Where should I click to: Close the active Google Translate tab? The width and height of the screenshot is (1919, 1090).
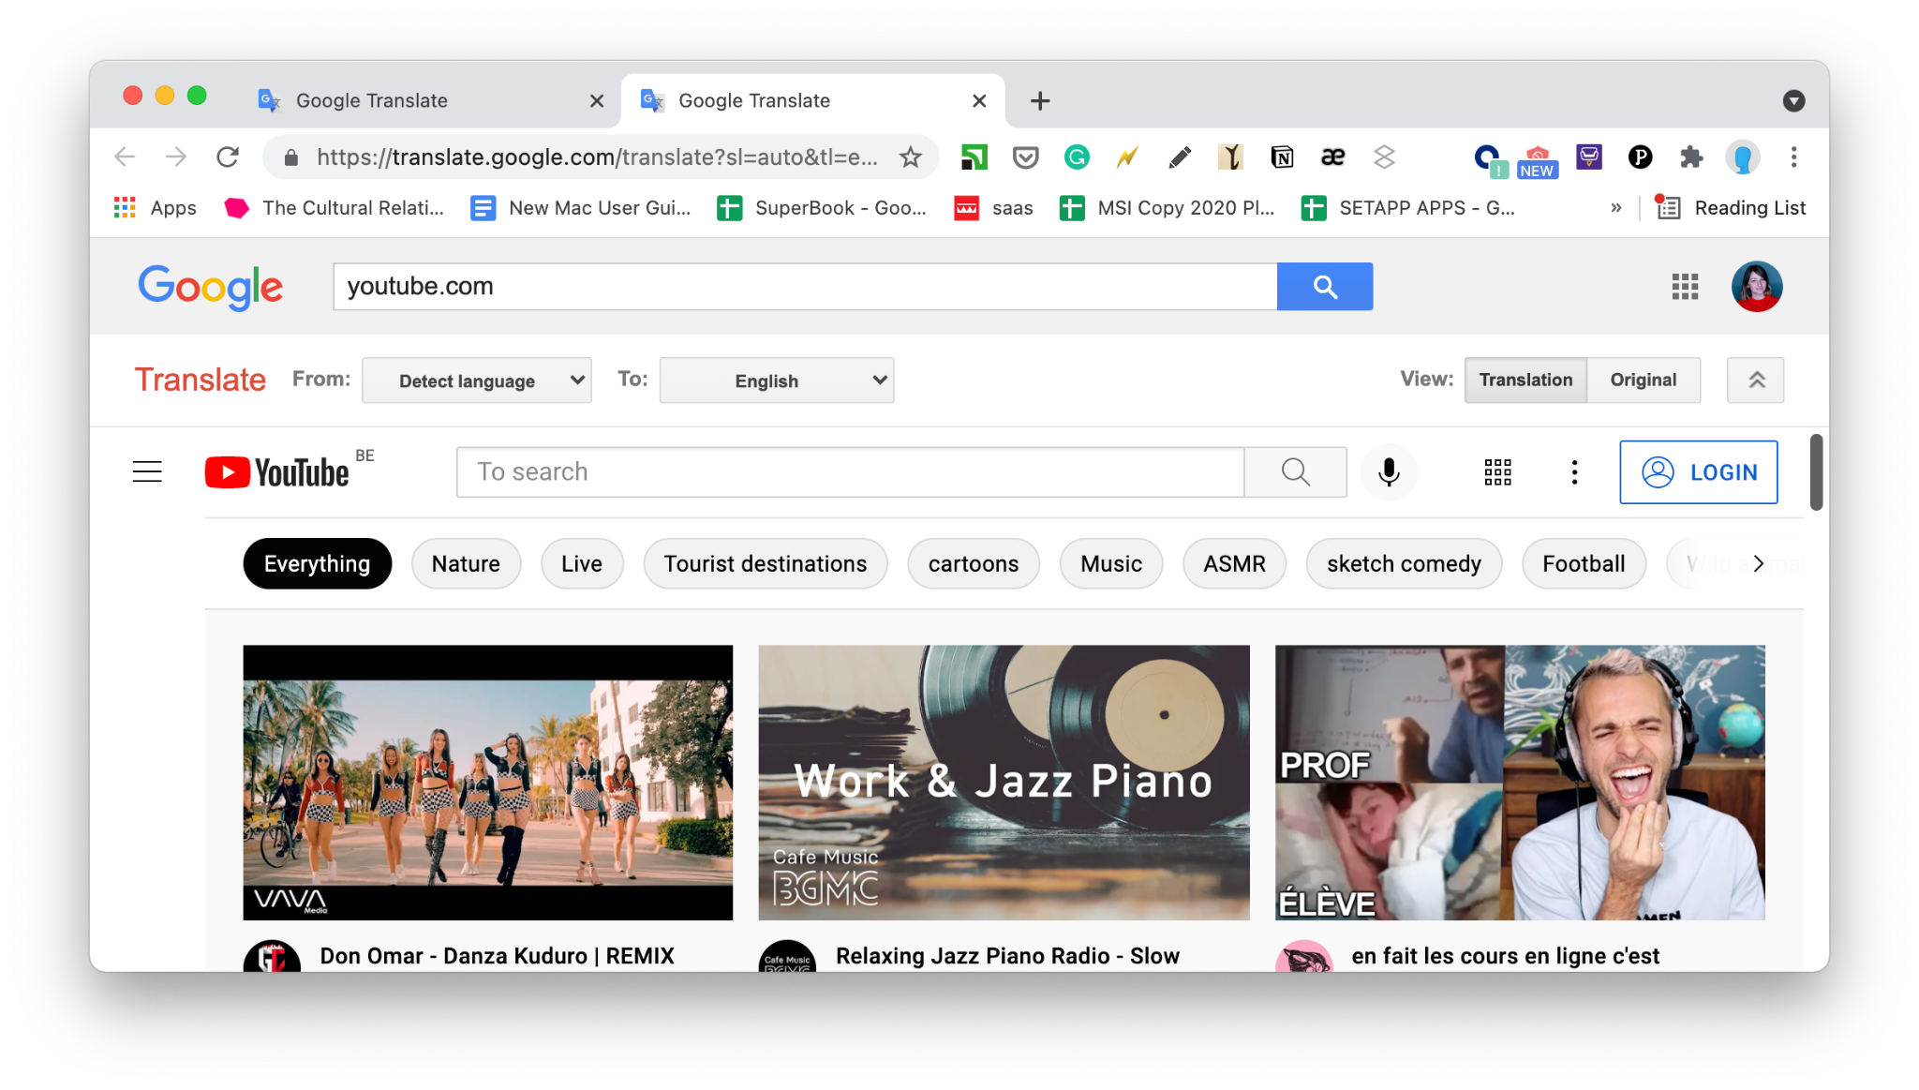coord(979,100)
